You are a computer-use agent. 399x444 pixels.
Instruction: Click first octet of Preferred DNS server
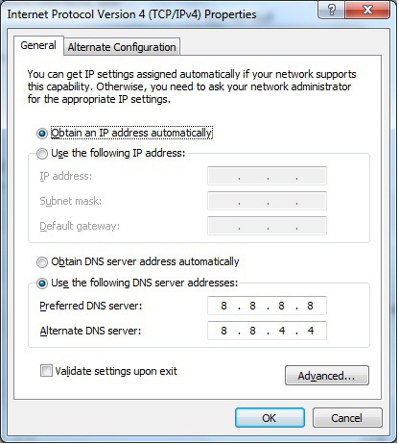pyautogui.click(x=223, y=306)
